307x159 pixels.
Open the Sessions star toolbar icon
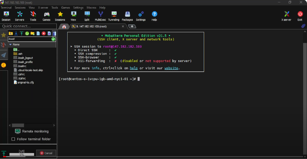tap(60, 16)
